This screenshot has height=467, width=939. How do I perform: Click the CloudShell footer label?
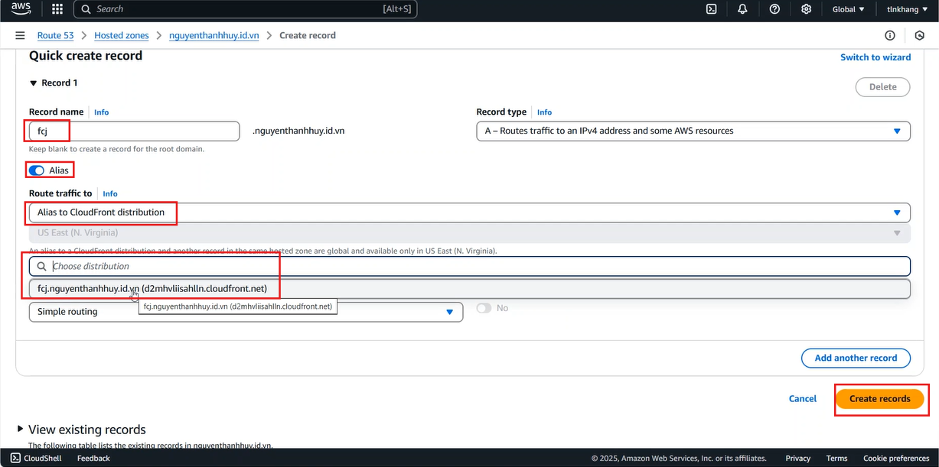coord(43,459)
